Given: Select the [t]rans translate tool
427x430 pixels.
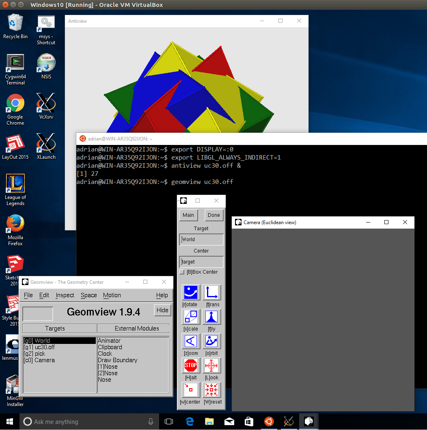Looking at the screenshot, I should [212, 292].
